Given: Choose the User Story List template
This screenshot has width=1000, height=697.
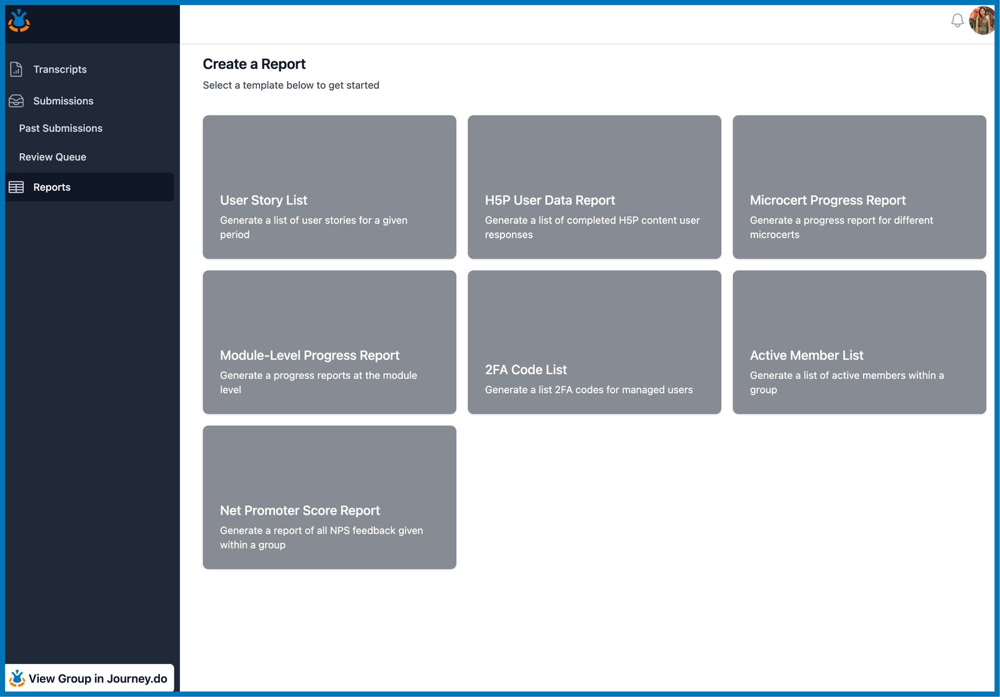Looking at the screenshot, I should point(329,187).
